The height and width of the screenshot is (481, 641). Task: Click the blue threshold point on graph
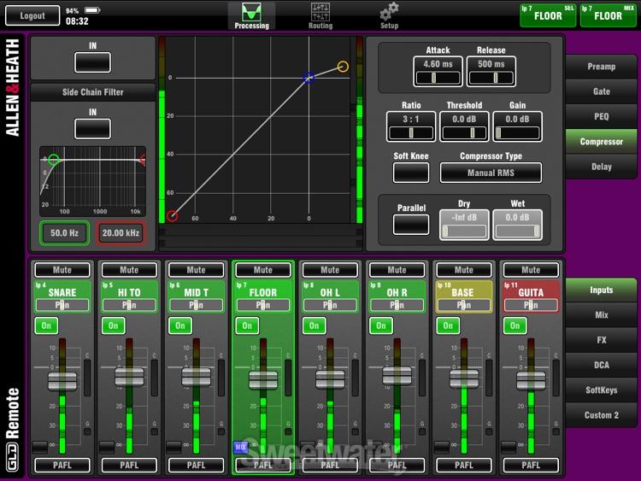pos(309,78)
